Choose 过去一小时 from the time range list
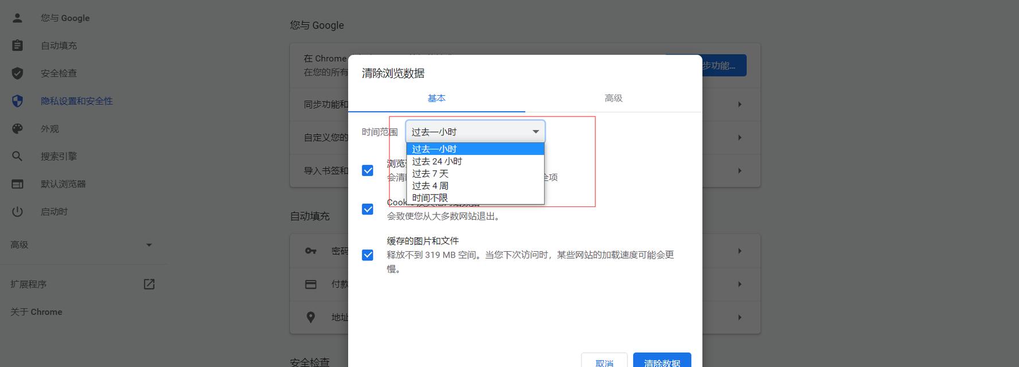1019x367 pixels. [475, 149]
